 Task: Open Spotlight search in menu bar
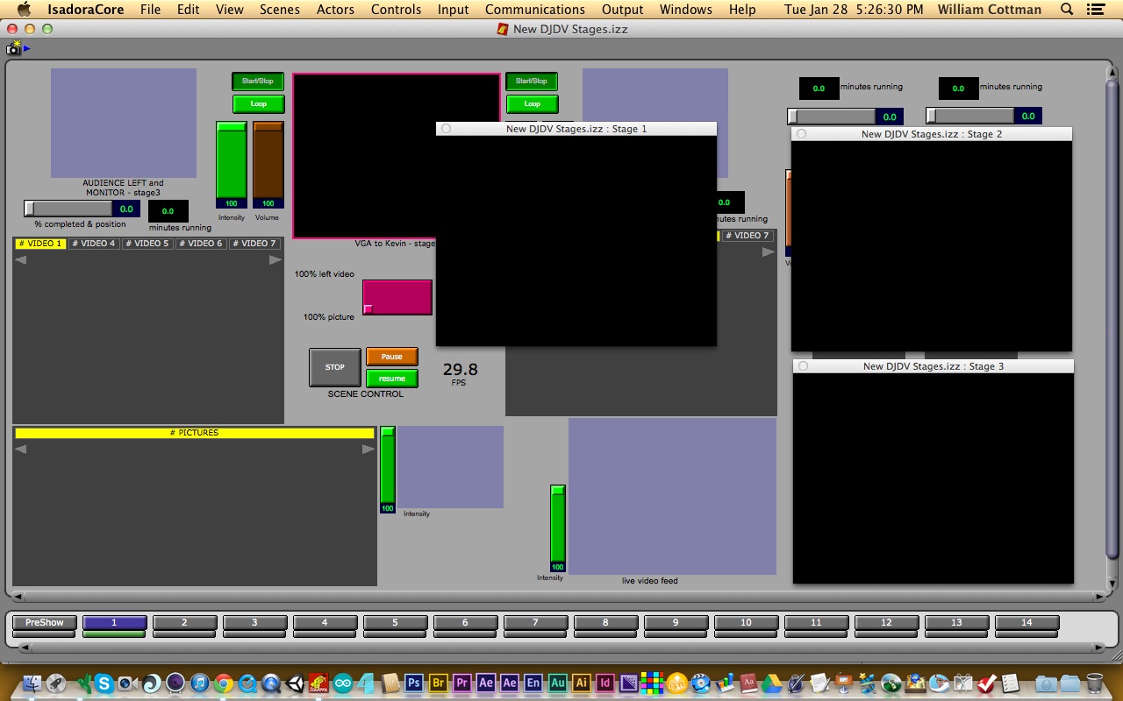(x=1067, y=10)
